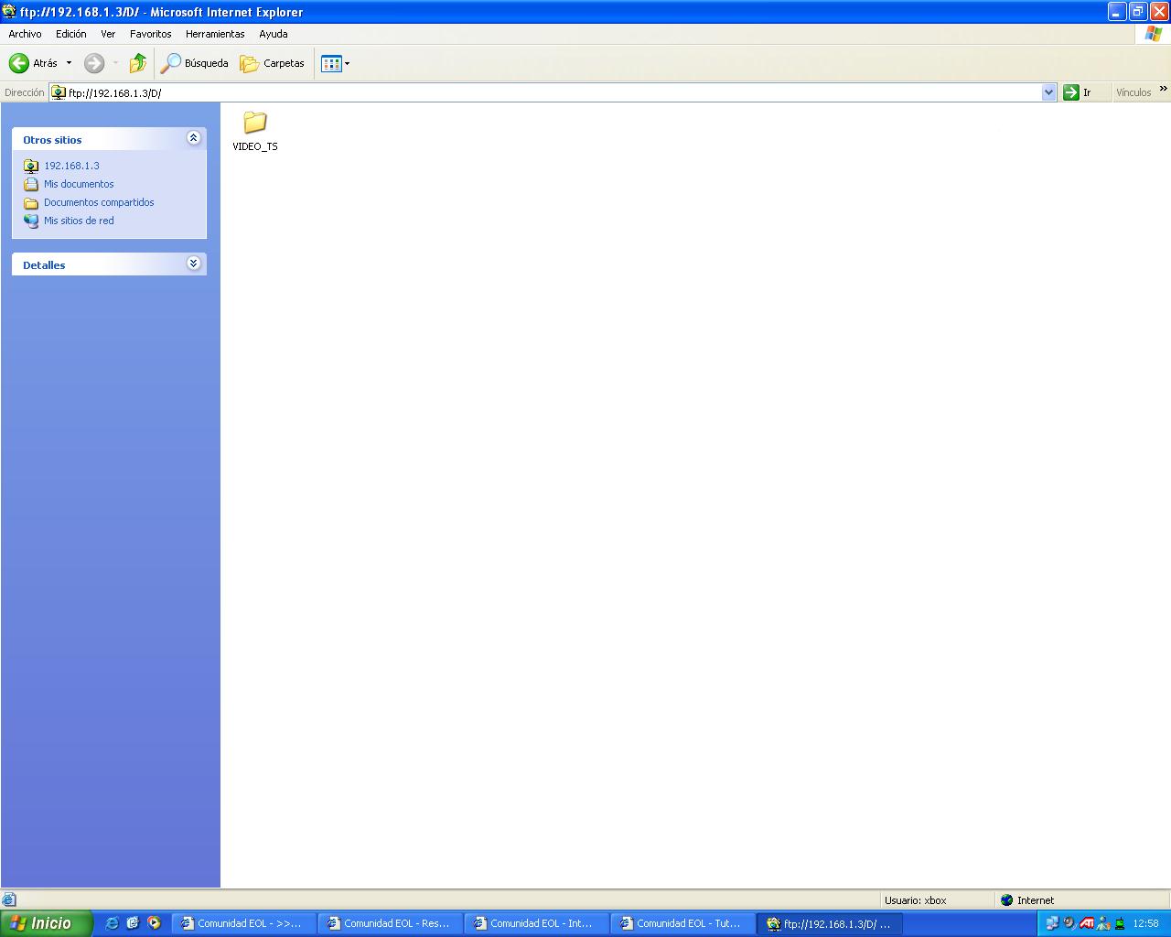Click the ftp://192.168.1.3/D/ taskbar button
This screenshot has width=1171, height=937.
(830, 923)
